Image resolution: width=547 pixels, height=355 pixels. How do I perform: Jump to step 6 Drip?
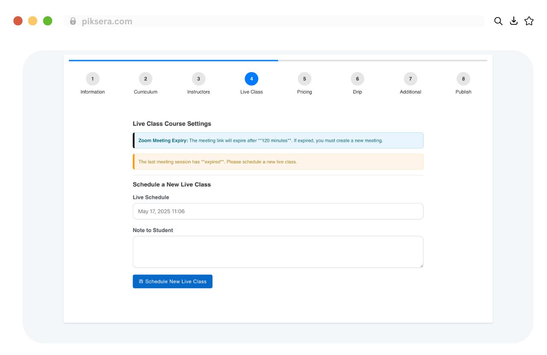[x=358, y=79]
